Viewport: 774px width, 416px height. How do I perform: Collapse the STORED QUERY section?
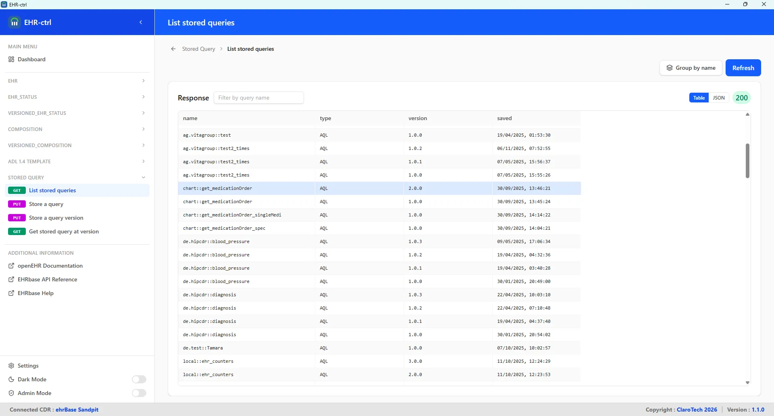pos(77,177)
